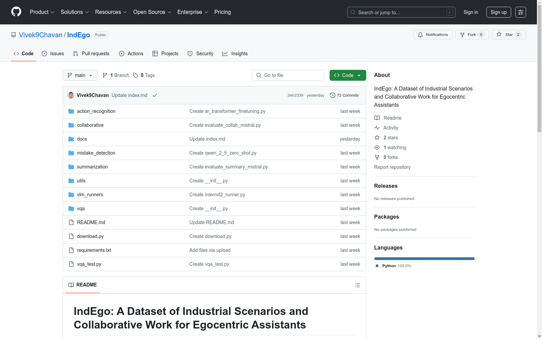The width and height of the screenshot is (542, 339).
Task: Expand the Product menu
Action: 42,12
